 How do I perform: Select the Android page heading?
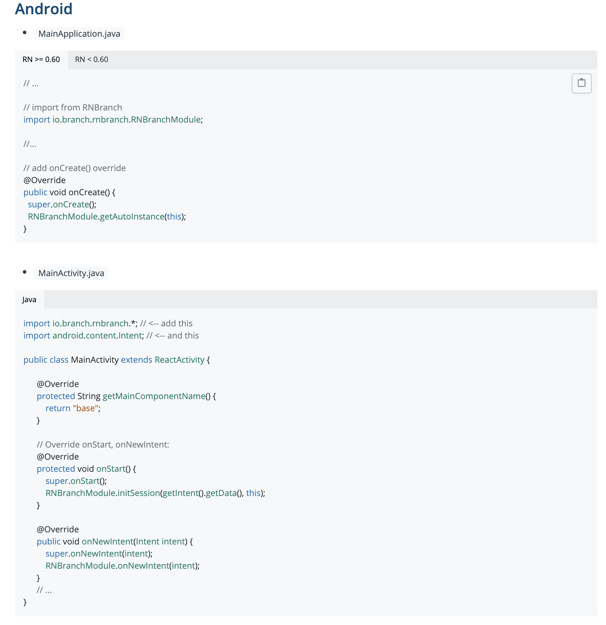(43, 9)
